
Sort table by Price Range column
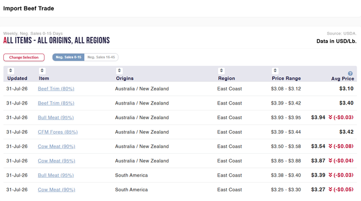(275, 70)
